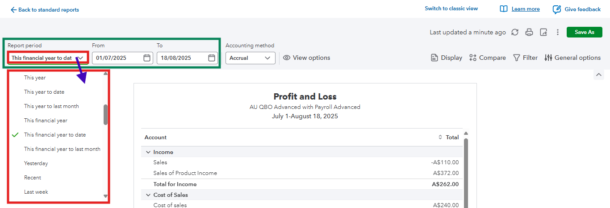Click the Save As button
Screen dimensions: 610x208
click(x=585, y=32)
